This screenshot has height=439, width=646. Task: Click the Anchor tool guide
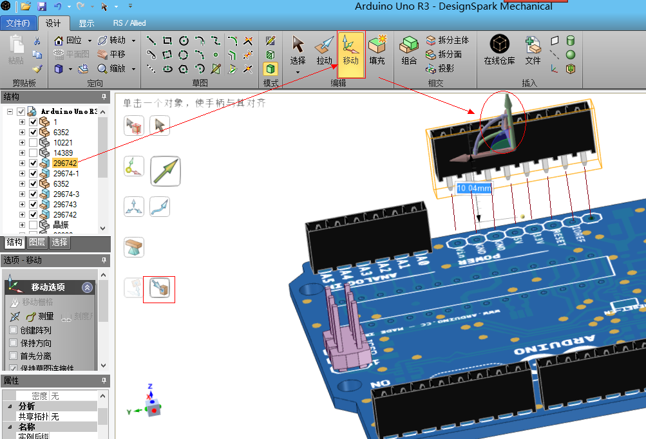(x=134, y=166)
